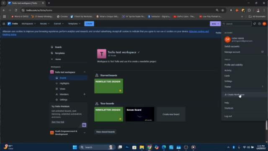Screen dimensions: 268x151
Task: Click the OP avatar in account menu
Action: tap(227, 39)
